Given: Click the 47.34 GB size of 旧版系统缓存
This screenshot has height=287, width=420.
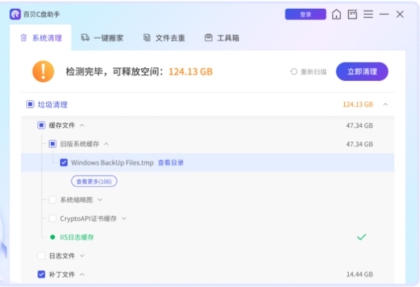Looking at the screenshot, I should click(x=359, y=144).
